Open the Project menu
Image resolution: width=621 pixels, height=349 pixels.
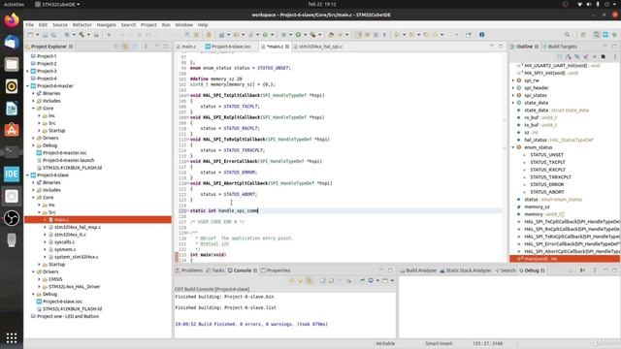pyautogui.click(x=148, y=24)
